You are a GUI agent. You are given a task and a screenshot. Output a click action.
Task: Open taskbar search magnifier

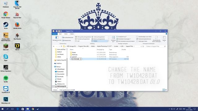click(7, 109)
